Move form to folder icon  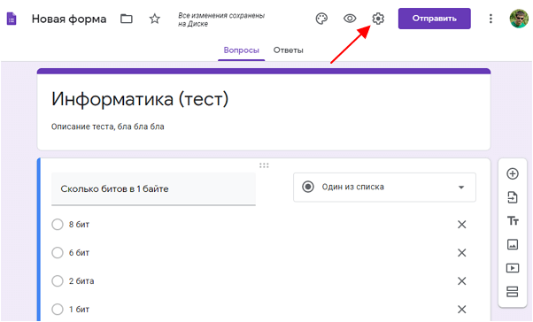[x=127, y=19]
